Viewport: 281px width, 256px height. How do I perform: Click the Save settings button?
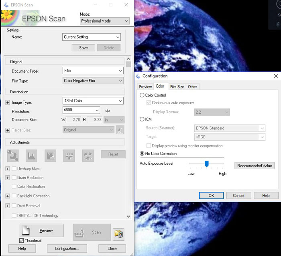[83, 48]
